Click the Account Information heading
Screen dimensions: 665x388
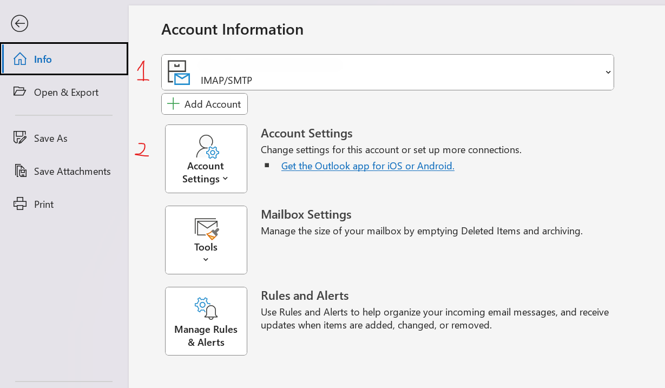[x=232, y=29]
